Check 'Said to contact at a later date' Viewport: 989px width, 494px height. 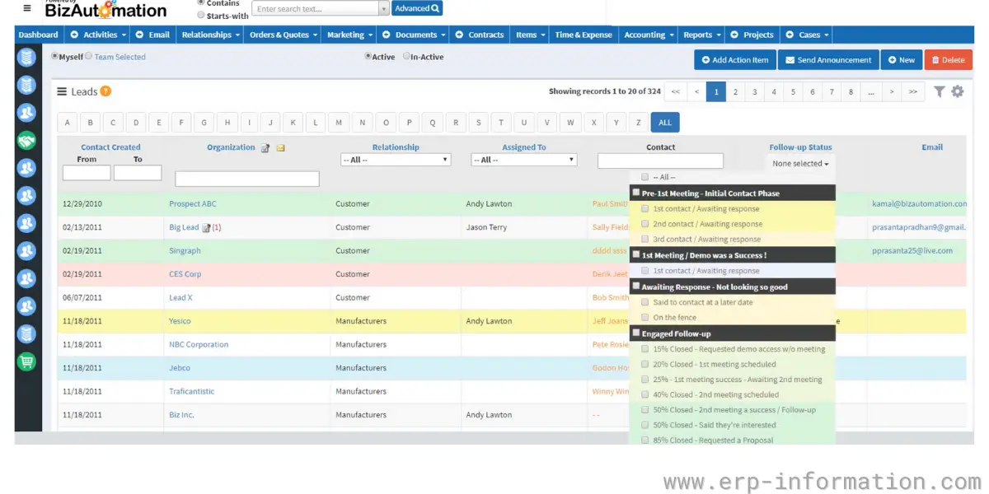pos(644,302)
